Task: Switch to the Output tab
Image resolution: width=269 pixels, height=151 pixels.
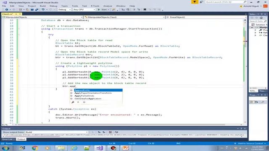Action: 21,139
